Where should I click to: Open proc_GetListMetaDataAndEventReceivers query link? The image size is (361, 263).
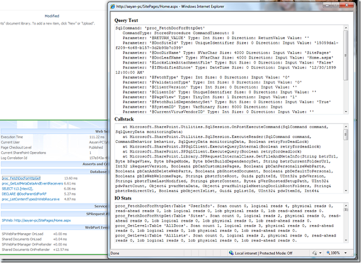click(32, 183)
